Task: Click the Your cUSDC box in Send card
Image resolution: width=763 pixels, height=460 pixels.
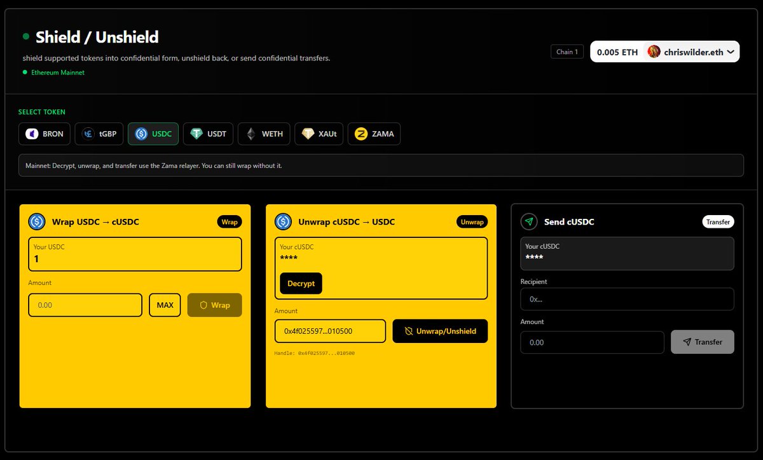Action: click(627, 253)
